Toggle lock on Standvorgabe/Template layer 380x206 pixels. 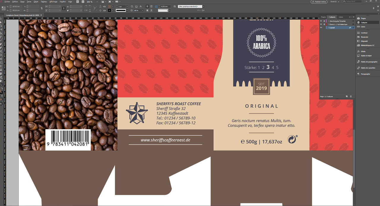click(x=324, y=21)
